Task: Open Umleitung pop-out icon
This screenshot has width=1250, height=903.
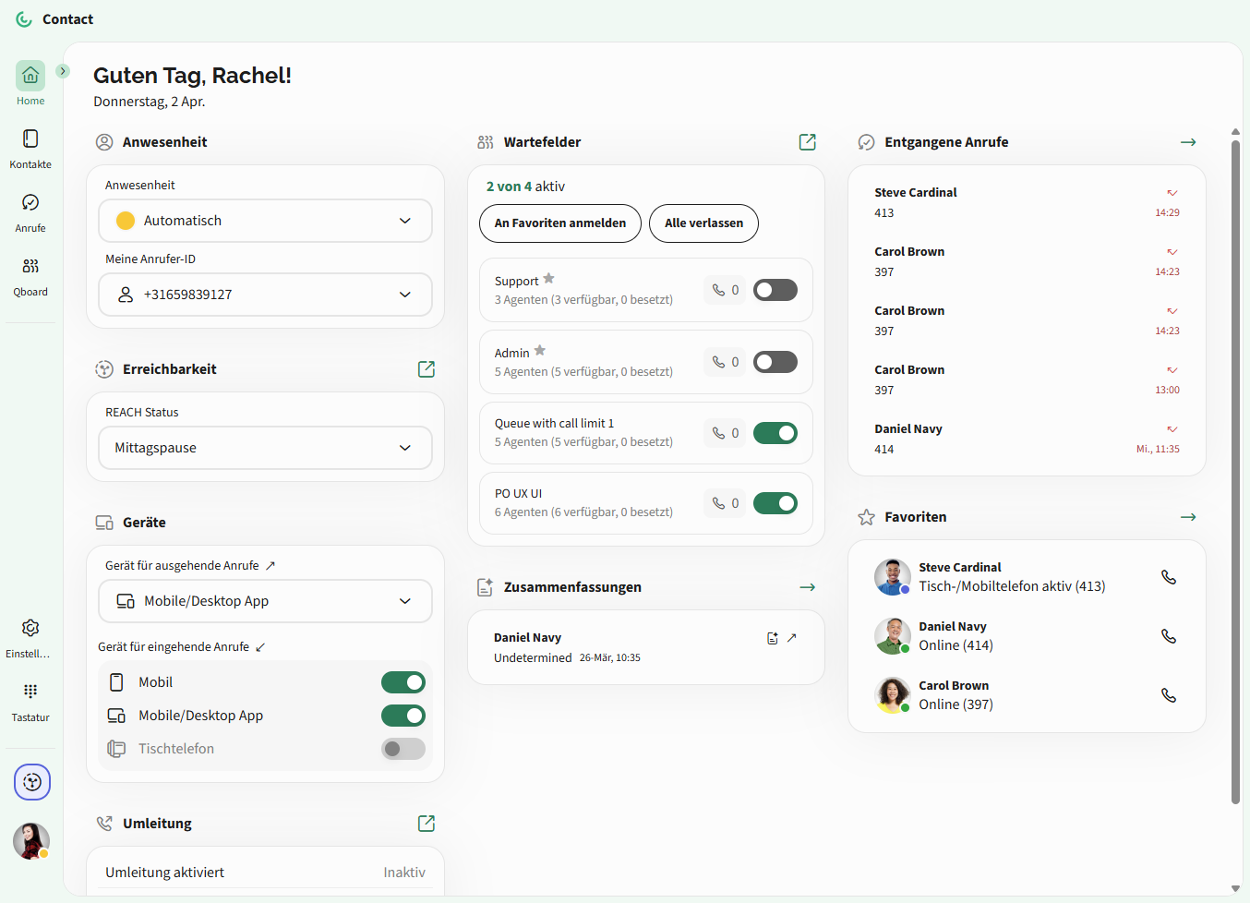Action: click(x=426, y=824)
